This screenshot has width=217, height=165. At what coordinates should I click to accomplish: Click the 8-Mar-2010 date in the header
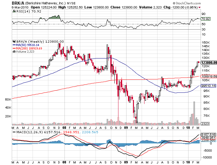pos(20,7)
